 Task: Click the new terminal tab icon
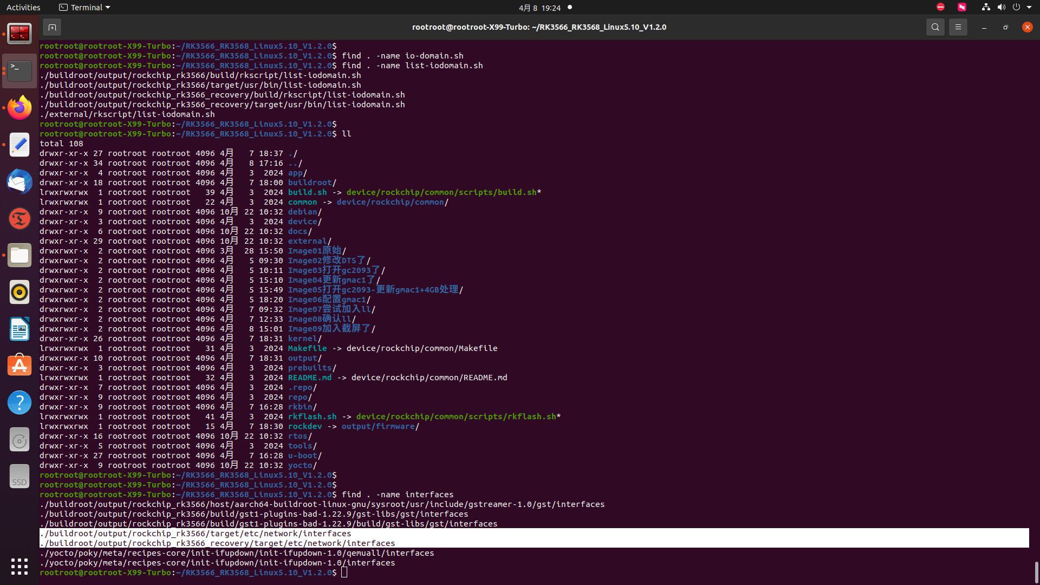pyautogui.click(x=52, y=27)
